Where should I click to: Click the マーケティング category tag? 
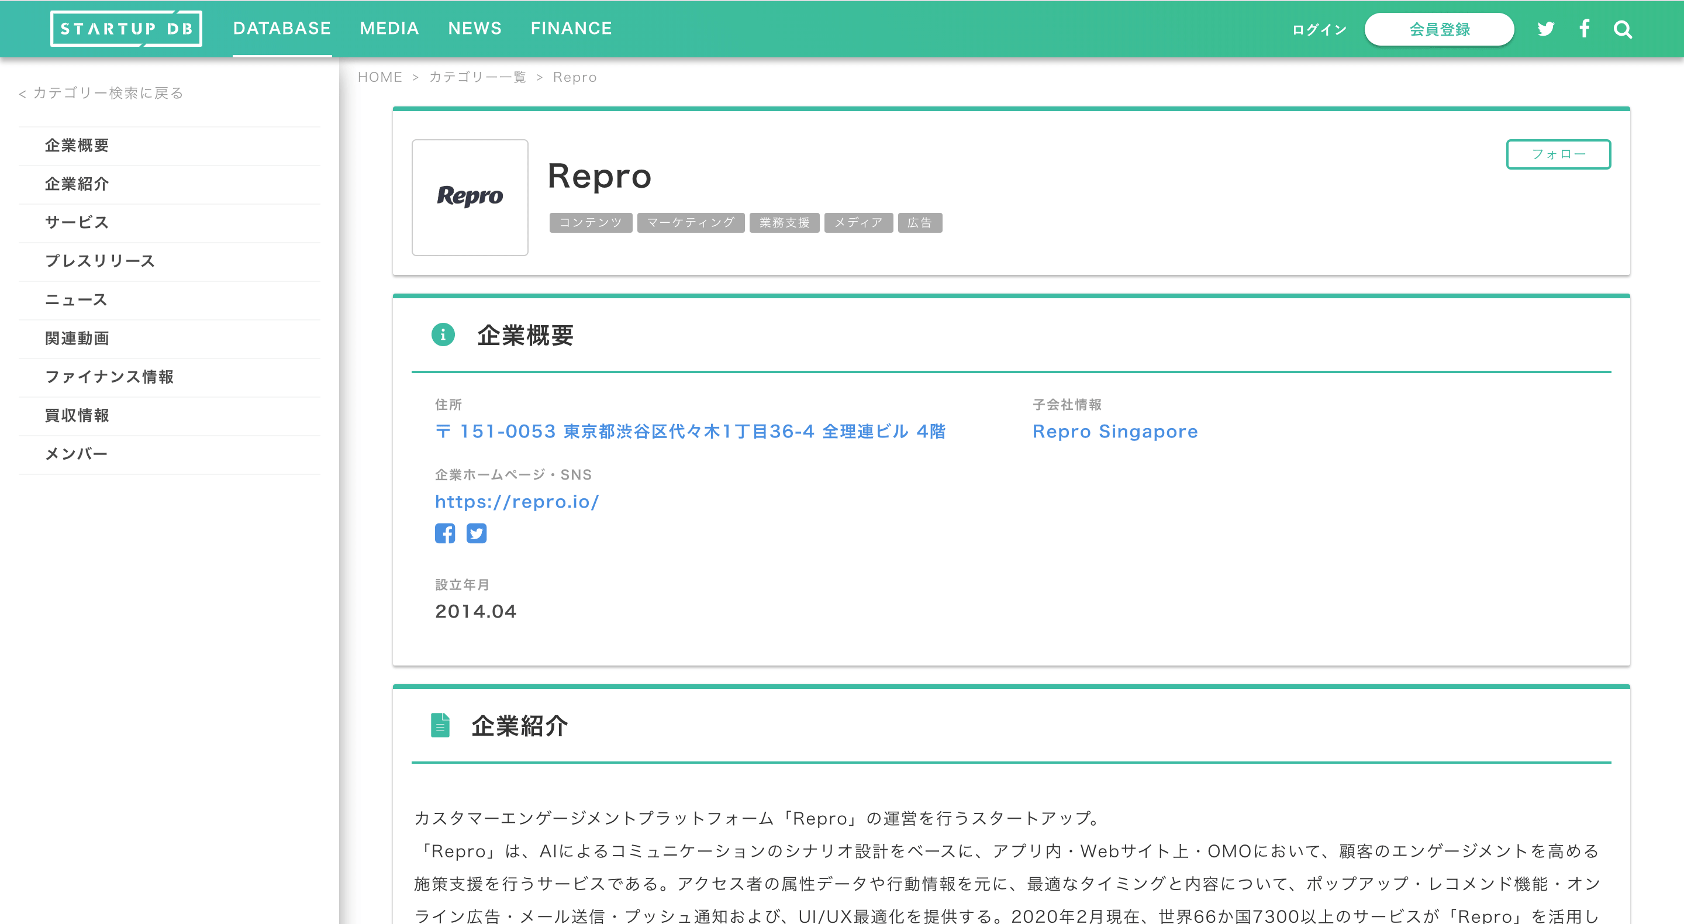[x=691, y=223]
